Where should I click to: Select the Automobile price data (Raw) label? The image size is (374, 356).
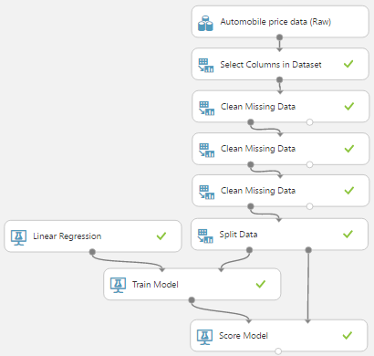275,22
